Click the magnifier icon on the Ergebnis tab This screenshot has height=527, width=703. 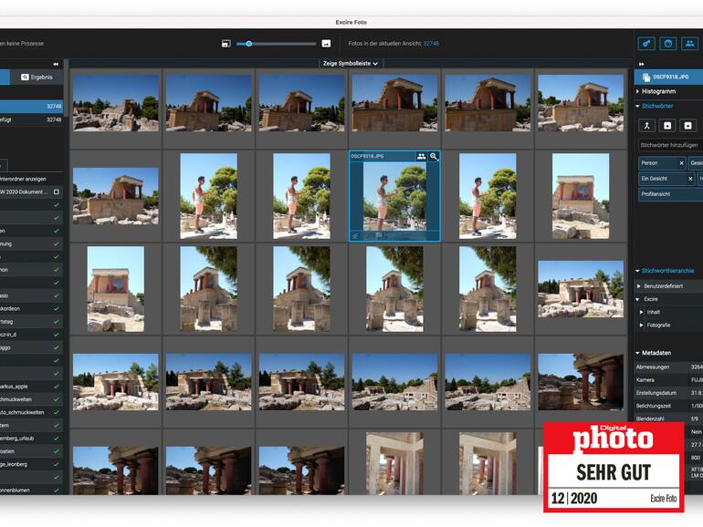point(26,77)
